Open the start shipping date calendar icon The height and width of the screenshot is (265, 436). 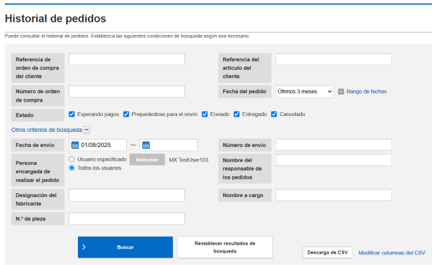[75, 145]
